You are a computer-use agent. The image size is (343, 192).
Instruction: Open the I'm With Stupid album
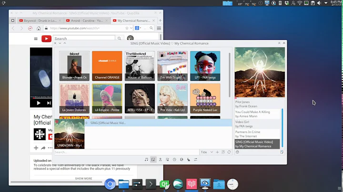[x=172, y=66]
